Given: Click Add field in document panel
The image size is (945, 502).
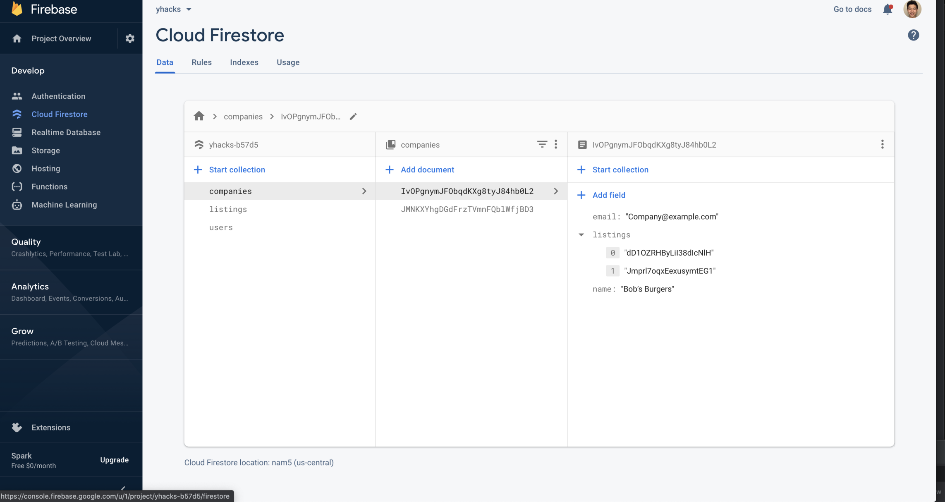Looking at the screenshot, I should [608, 195].
